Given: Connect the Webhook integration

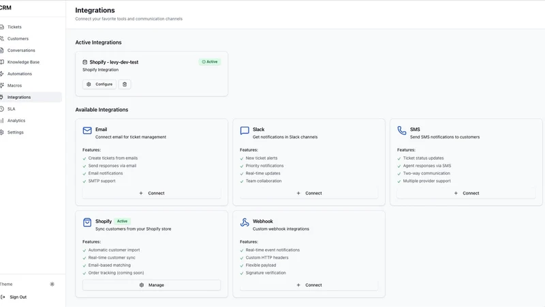Looking at the screenshot, I should (309, 285).
